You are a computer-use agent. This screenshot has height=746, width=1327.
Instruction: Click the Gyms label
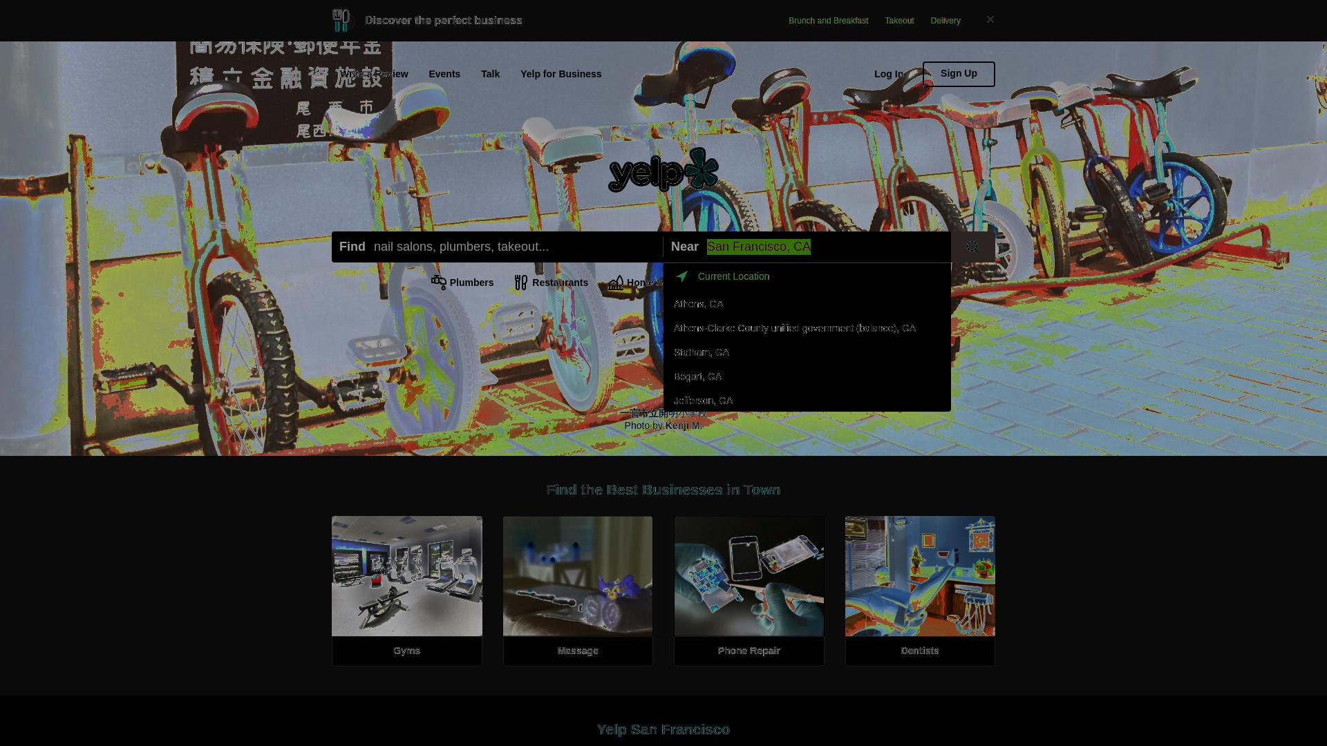click(407, 651)
